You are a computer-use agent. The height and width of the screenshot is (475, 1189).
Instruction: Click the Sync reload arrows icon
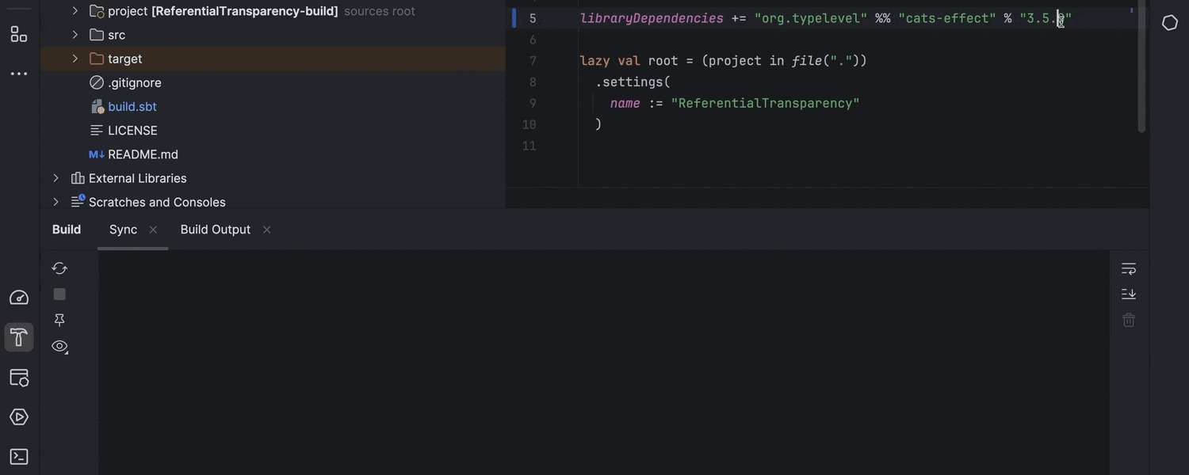pos(59,268)
